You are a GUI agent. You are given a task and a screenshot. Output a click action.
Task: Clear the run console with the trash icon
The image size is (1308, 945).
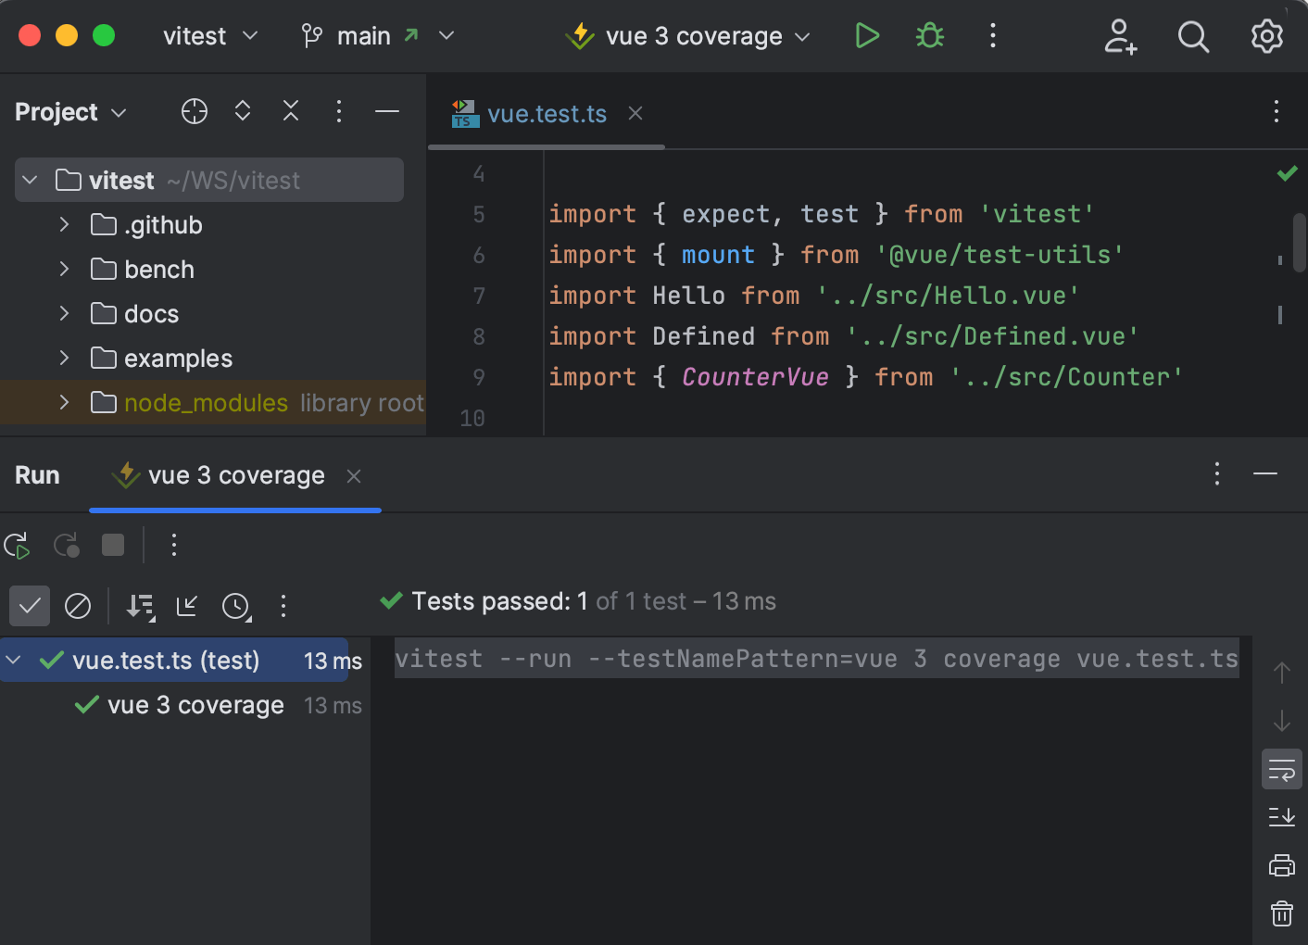(x=1281, y=913)
